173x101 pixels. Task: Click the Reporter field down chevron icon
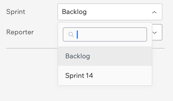[155, 33]
